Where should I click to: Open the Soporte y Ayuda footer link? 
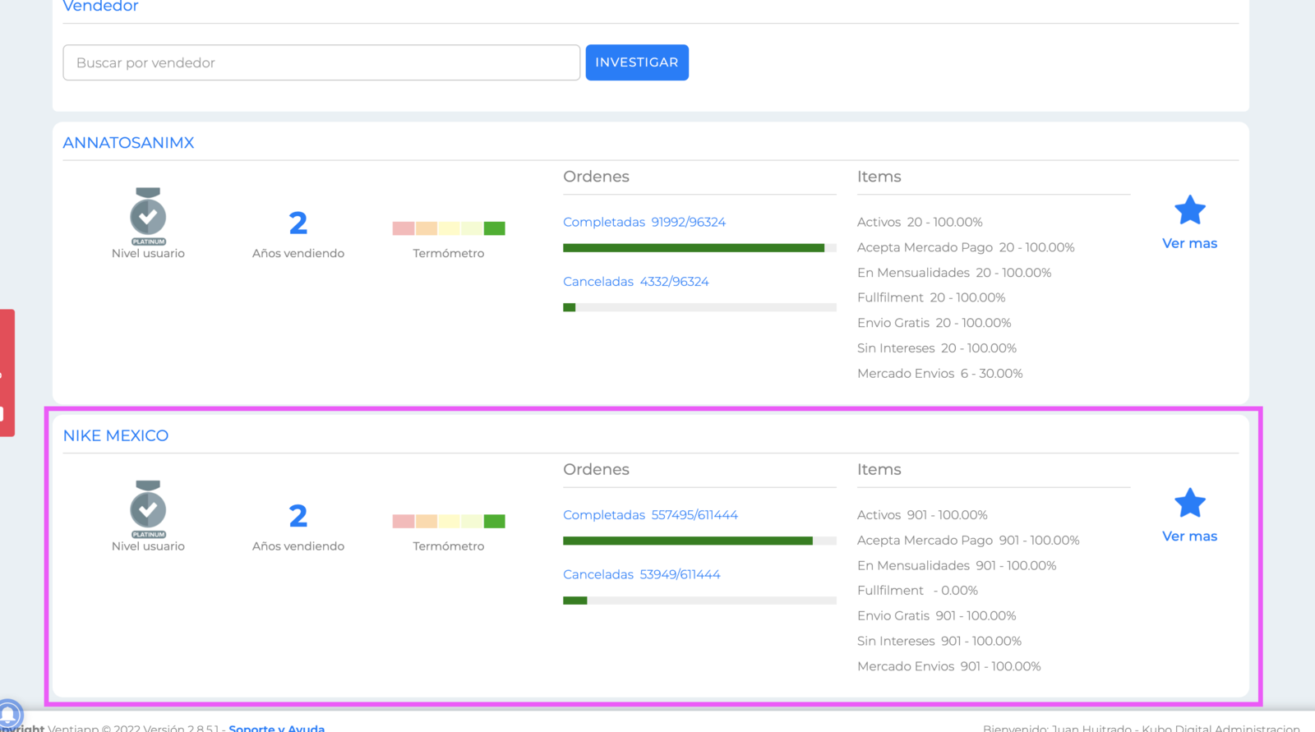click(277, 727)
